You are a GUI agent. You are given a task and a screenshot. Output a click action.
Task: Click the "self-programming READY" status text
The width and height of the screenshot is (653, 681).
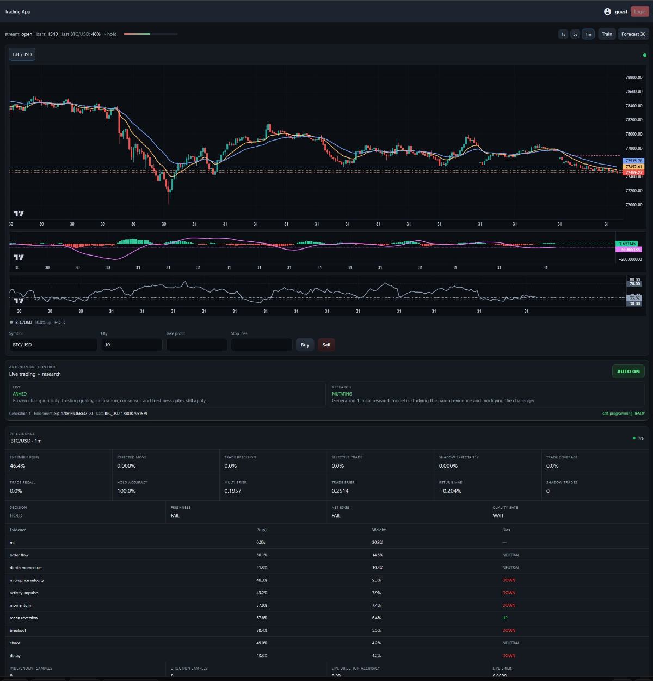click(624, 414)
